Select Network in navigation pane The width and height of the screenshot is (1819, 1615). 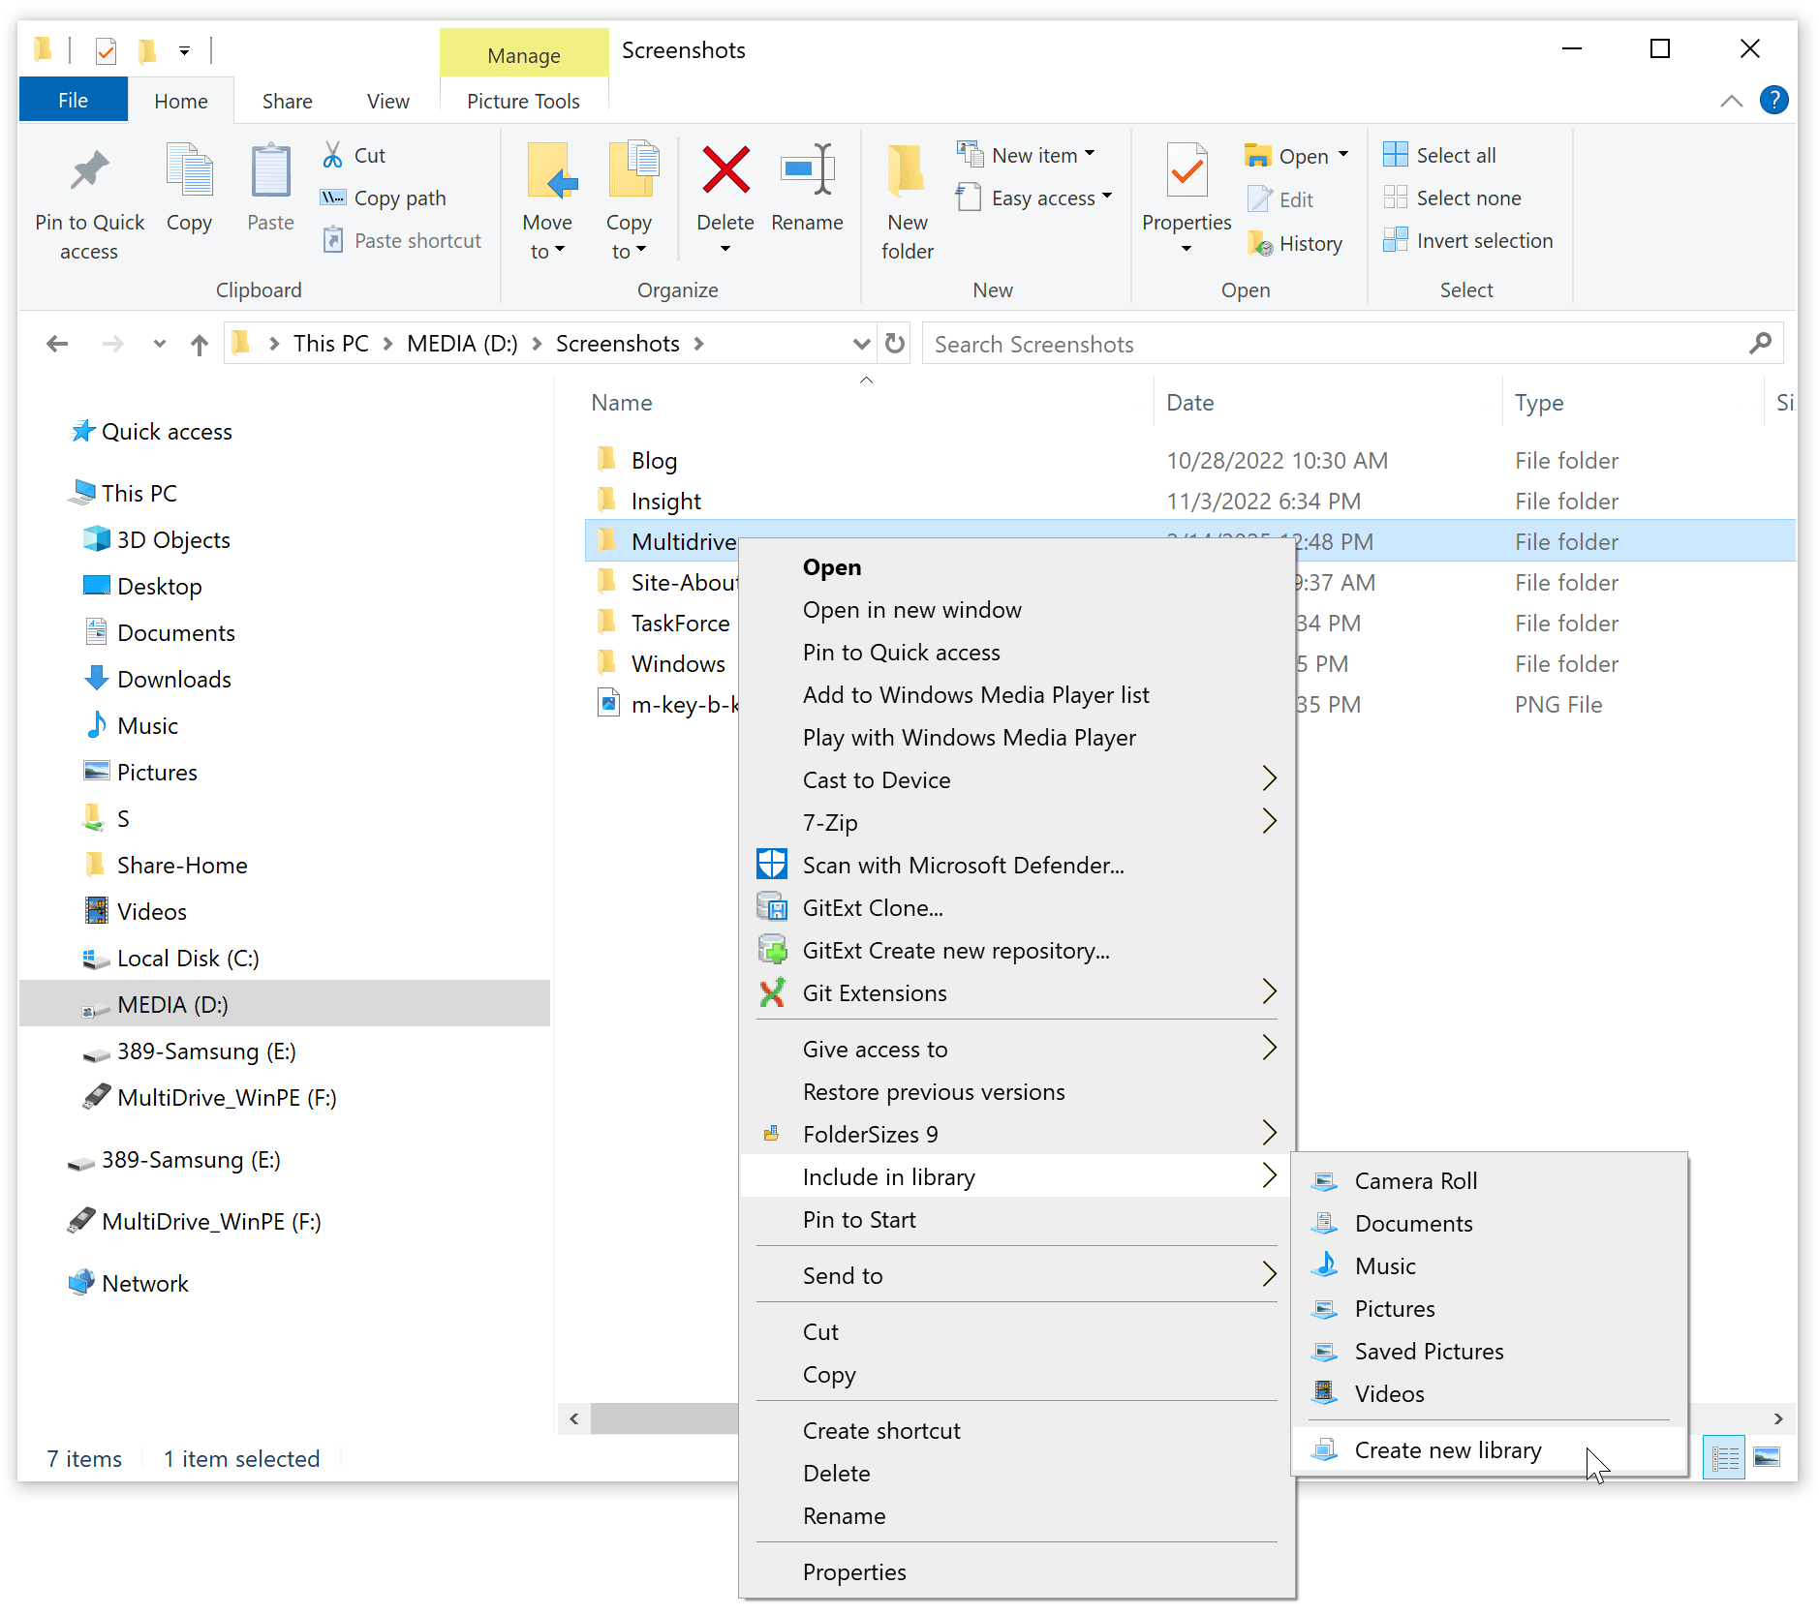point(144,1283)
